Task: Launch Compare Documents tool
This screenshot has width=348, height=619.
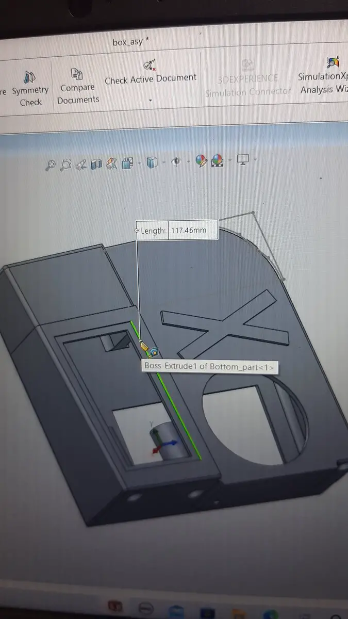Action: (78, 87)
